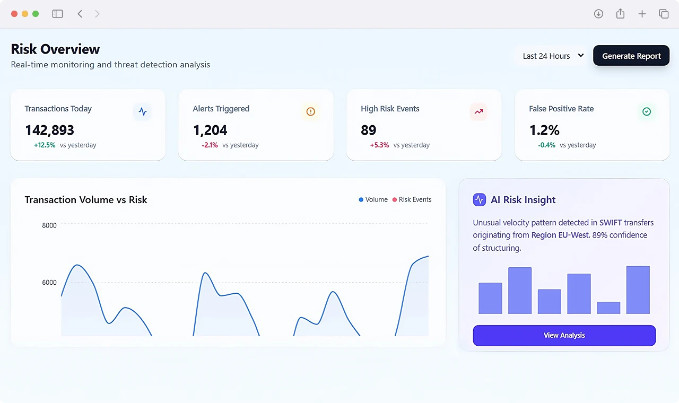Toggle the Volume legend item
The height and width of the screenshot is (403, 679).
coord(373,199)
